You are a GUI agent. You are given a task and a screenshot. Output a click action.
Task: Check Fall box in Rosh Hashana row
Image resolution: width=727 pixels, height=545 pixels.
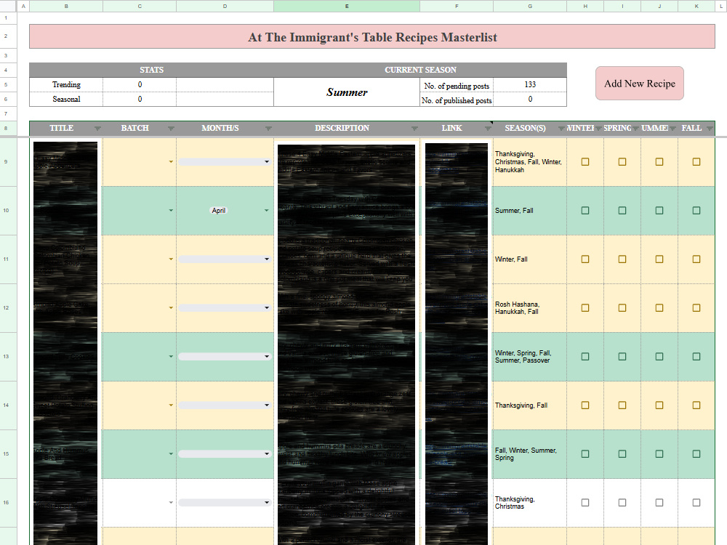pos(696,307)
